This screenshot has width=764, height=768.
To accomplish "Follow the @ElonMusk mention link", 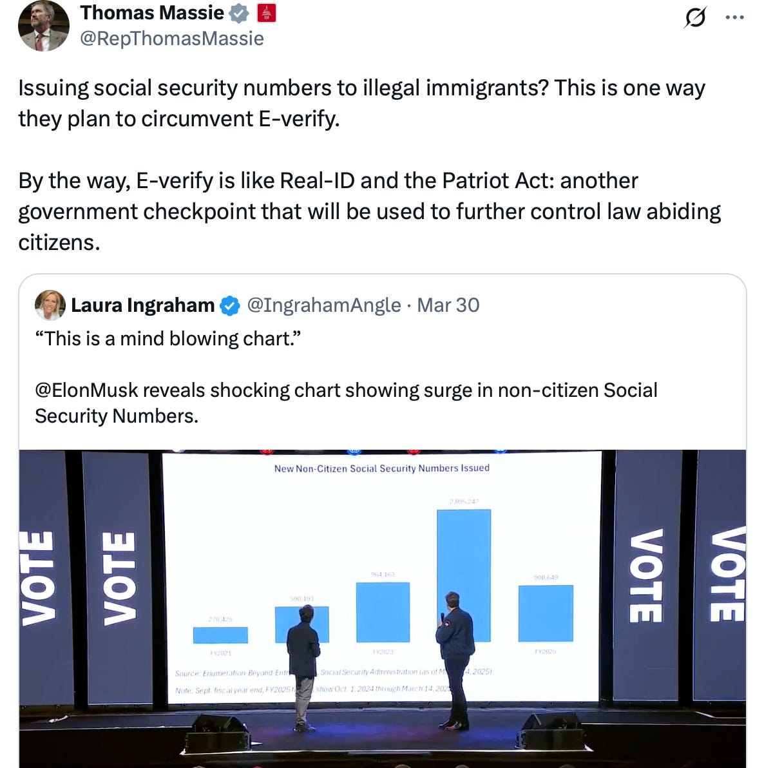I will pyautogui.click(x=87, y=390).
